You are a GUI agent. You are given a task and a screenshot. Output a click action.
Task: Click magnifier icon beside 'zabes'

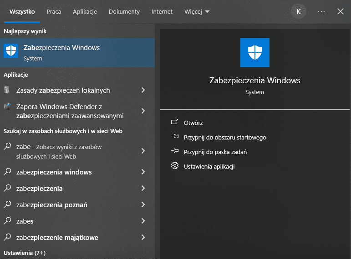pyautogui.click(x=7, y=221)
